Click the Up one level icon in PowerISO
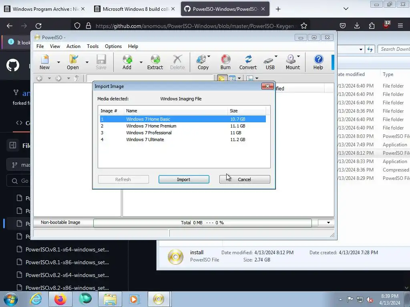410x307 pixels. point(76,78)
